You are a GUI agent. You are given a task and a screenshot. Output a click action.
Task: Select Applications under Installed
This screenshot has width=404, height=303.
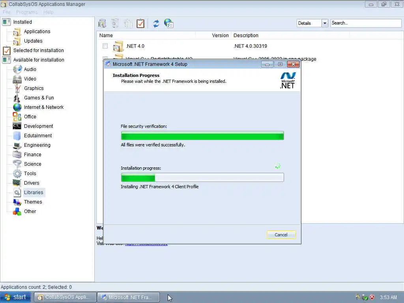pyautogui.click(x=37, y=32)
